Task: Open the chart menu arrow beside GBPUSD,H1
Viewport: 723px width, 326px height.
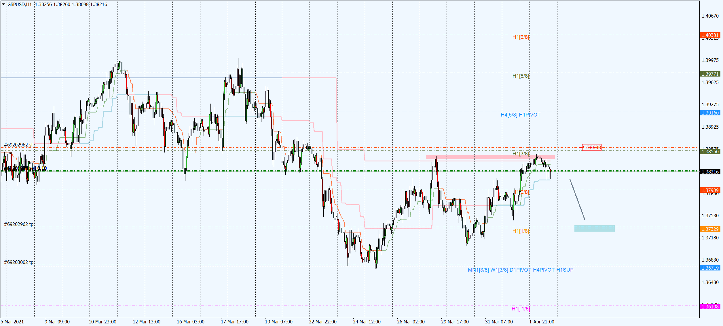Action: tap(3, 4)
